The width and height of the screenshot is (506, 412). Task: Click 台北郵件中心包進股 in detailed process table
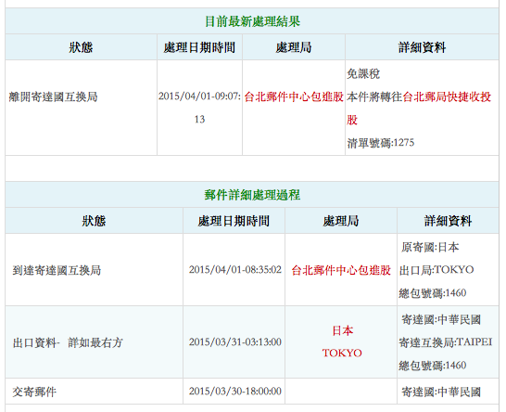[341, 270]
